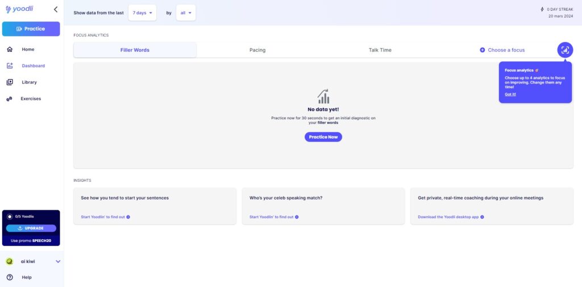Viewport: 582px width, 287px height.
Task: Click the ai kiwi username text
Action: tap(28, 261)
